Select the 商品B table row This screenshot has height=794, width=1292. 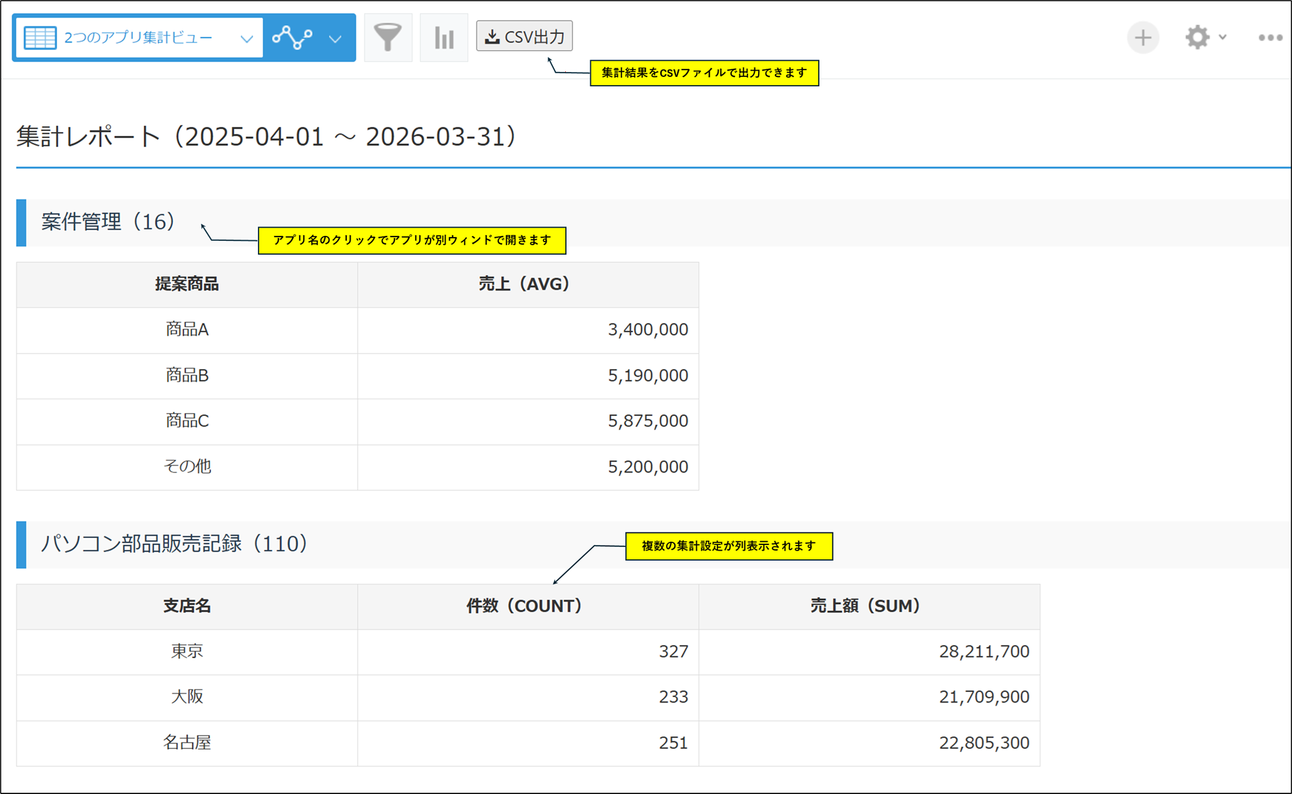tap(187, 375)
